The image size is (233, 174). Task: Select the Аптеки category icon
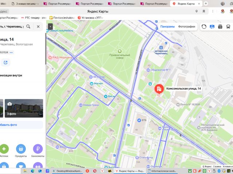click(4, 149)
